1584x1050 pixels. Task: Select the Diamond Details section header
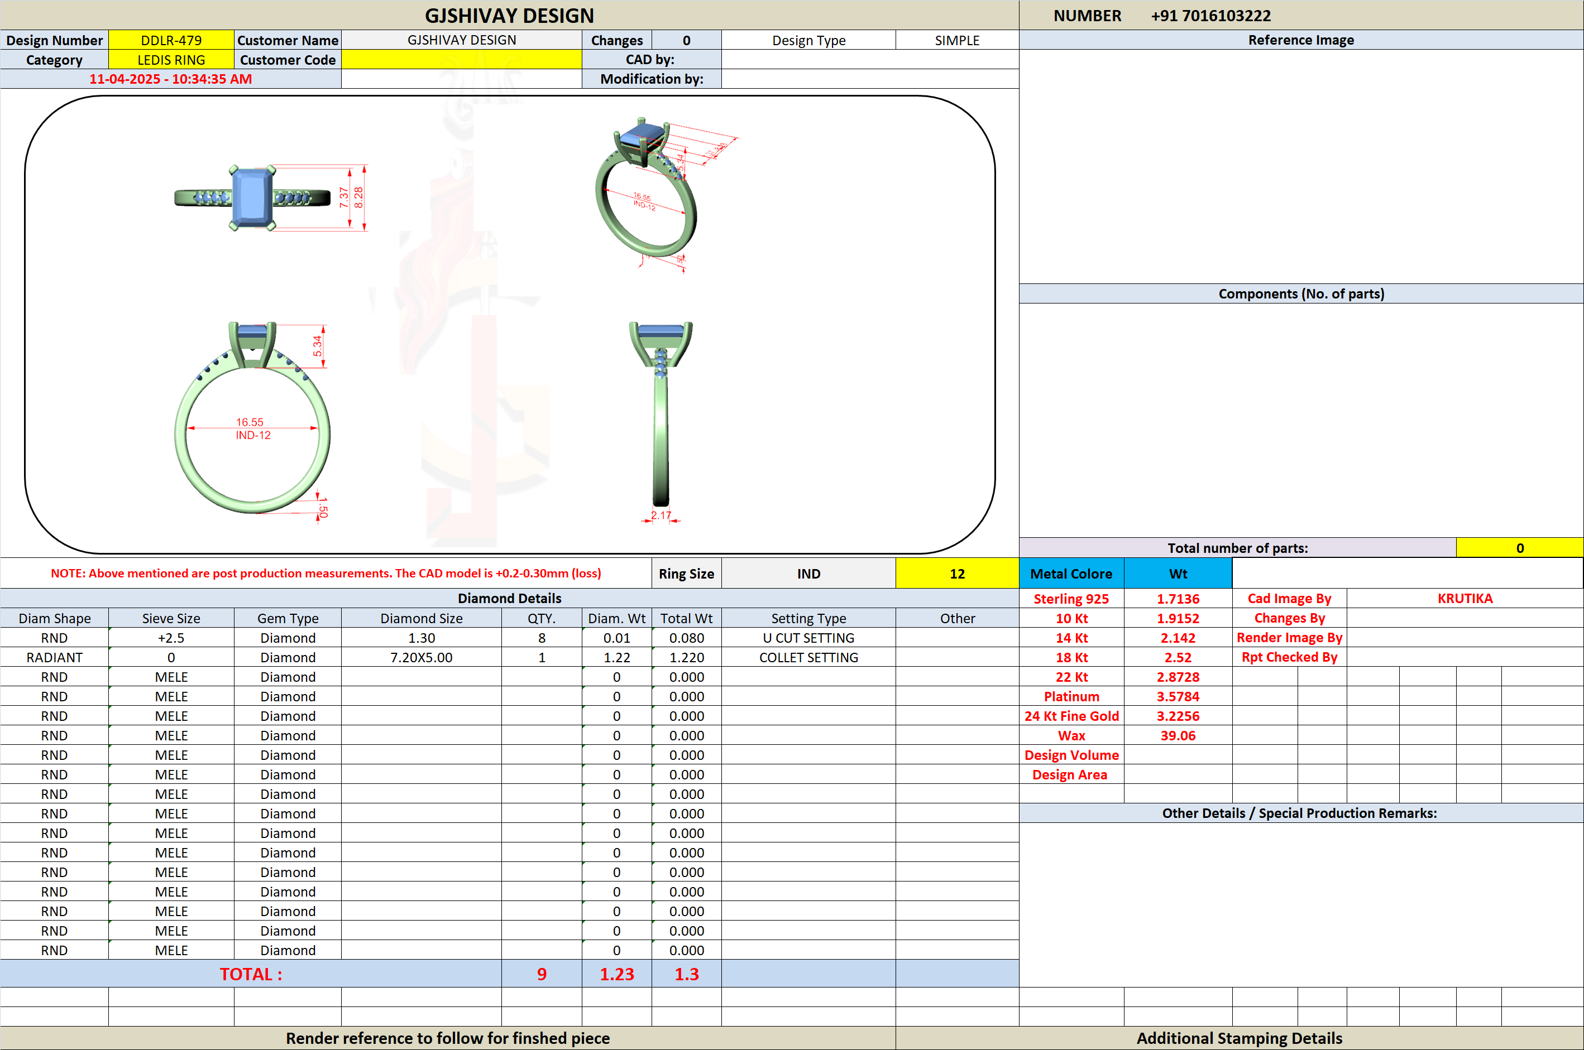pyautogui.click(x=509, y=598)
